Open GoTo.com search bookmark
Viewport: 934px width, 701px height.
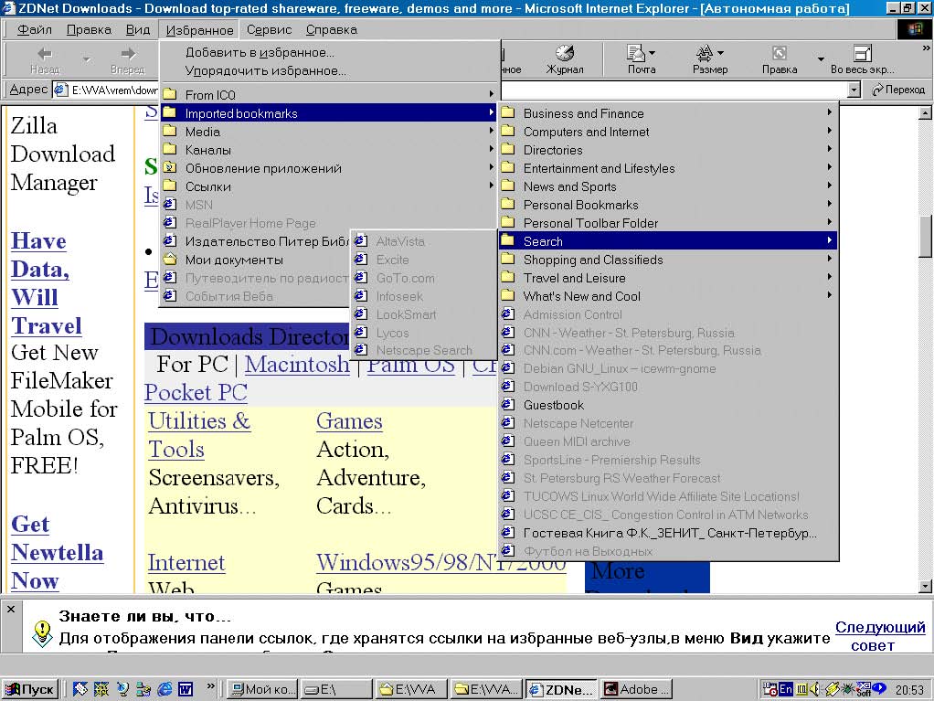423,278
